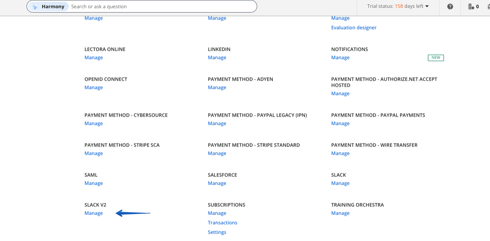490x241 pixels.
Task: Manage the Lectora Online integration
Action: pos(93,58)
